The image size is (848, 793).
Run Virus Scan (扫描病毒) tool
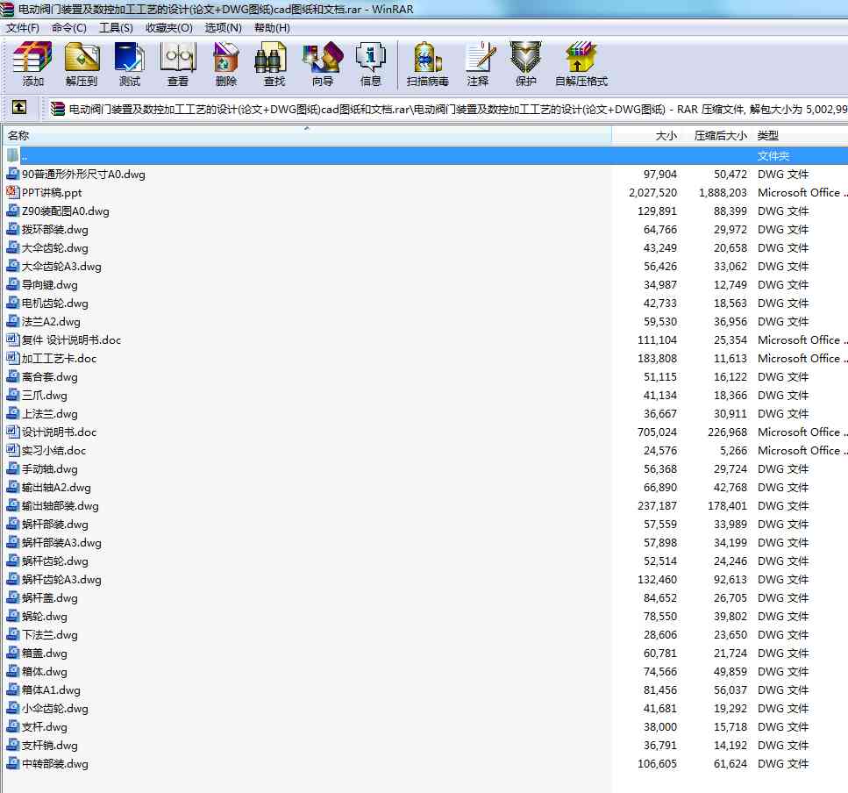coord(428,64)
